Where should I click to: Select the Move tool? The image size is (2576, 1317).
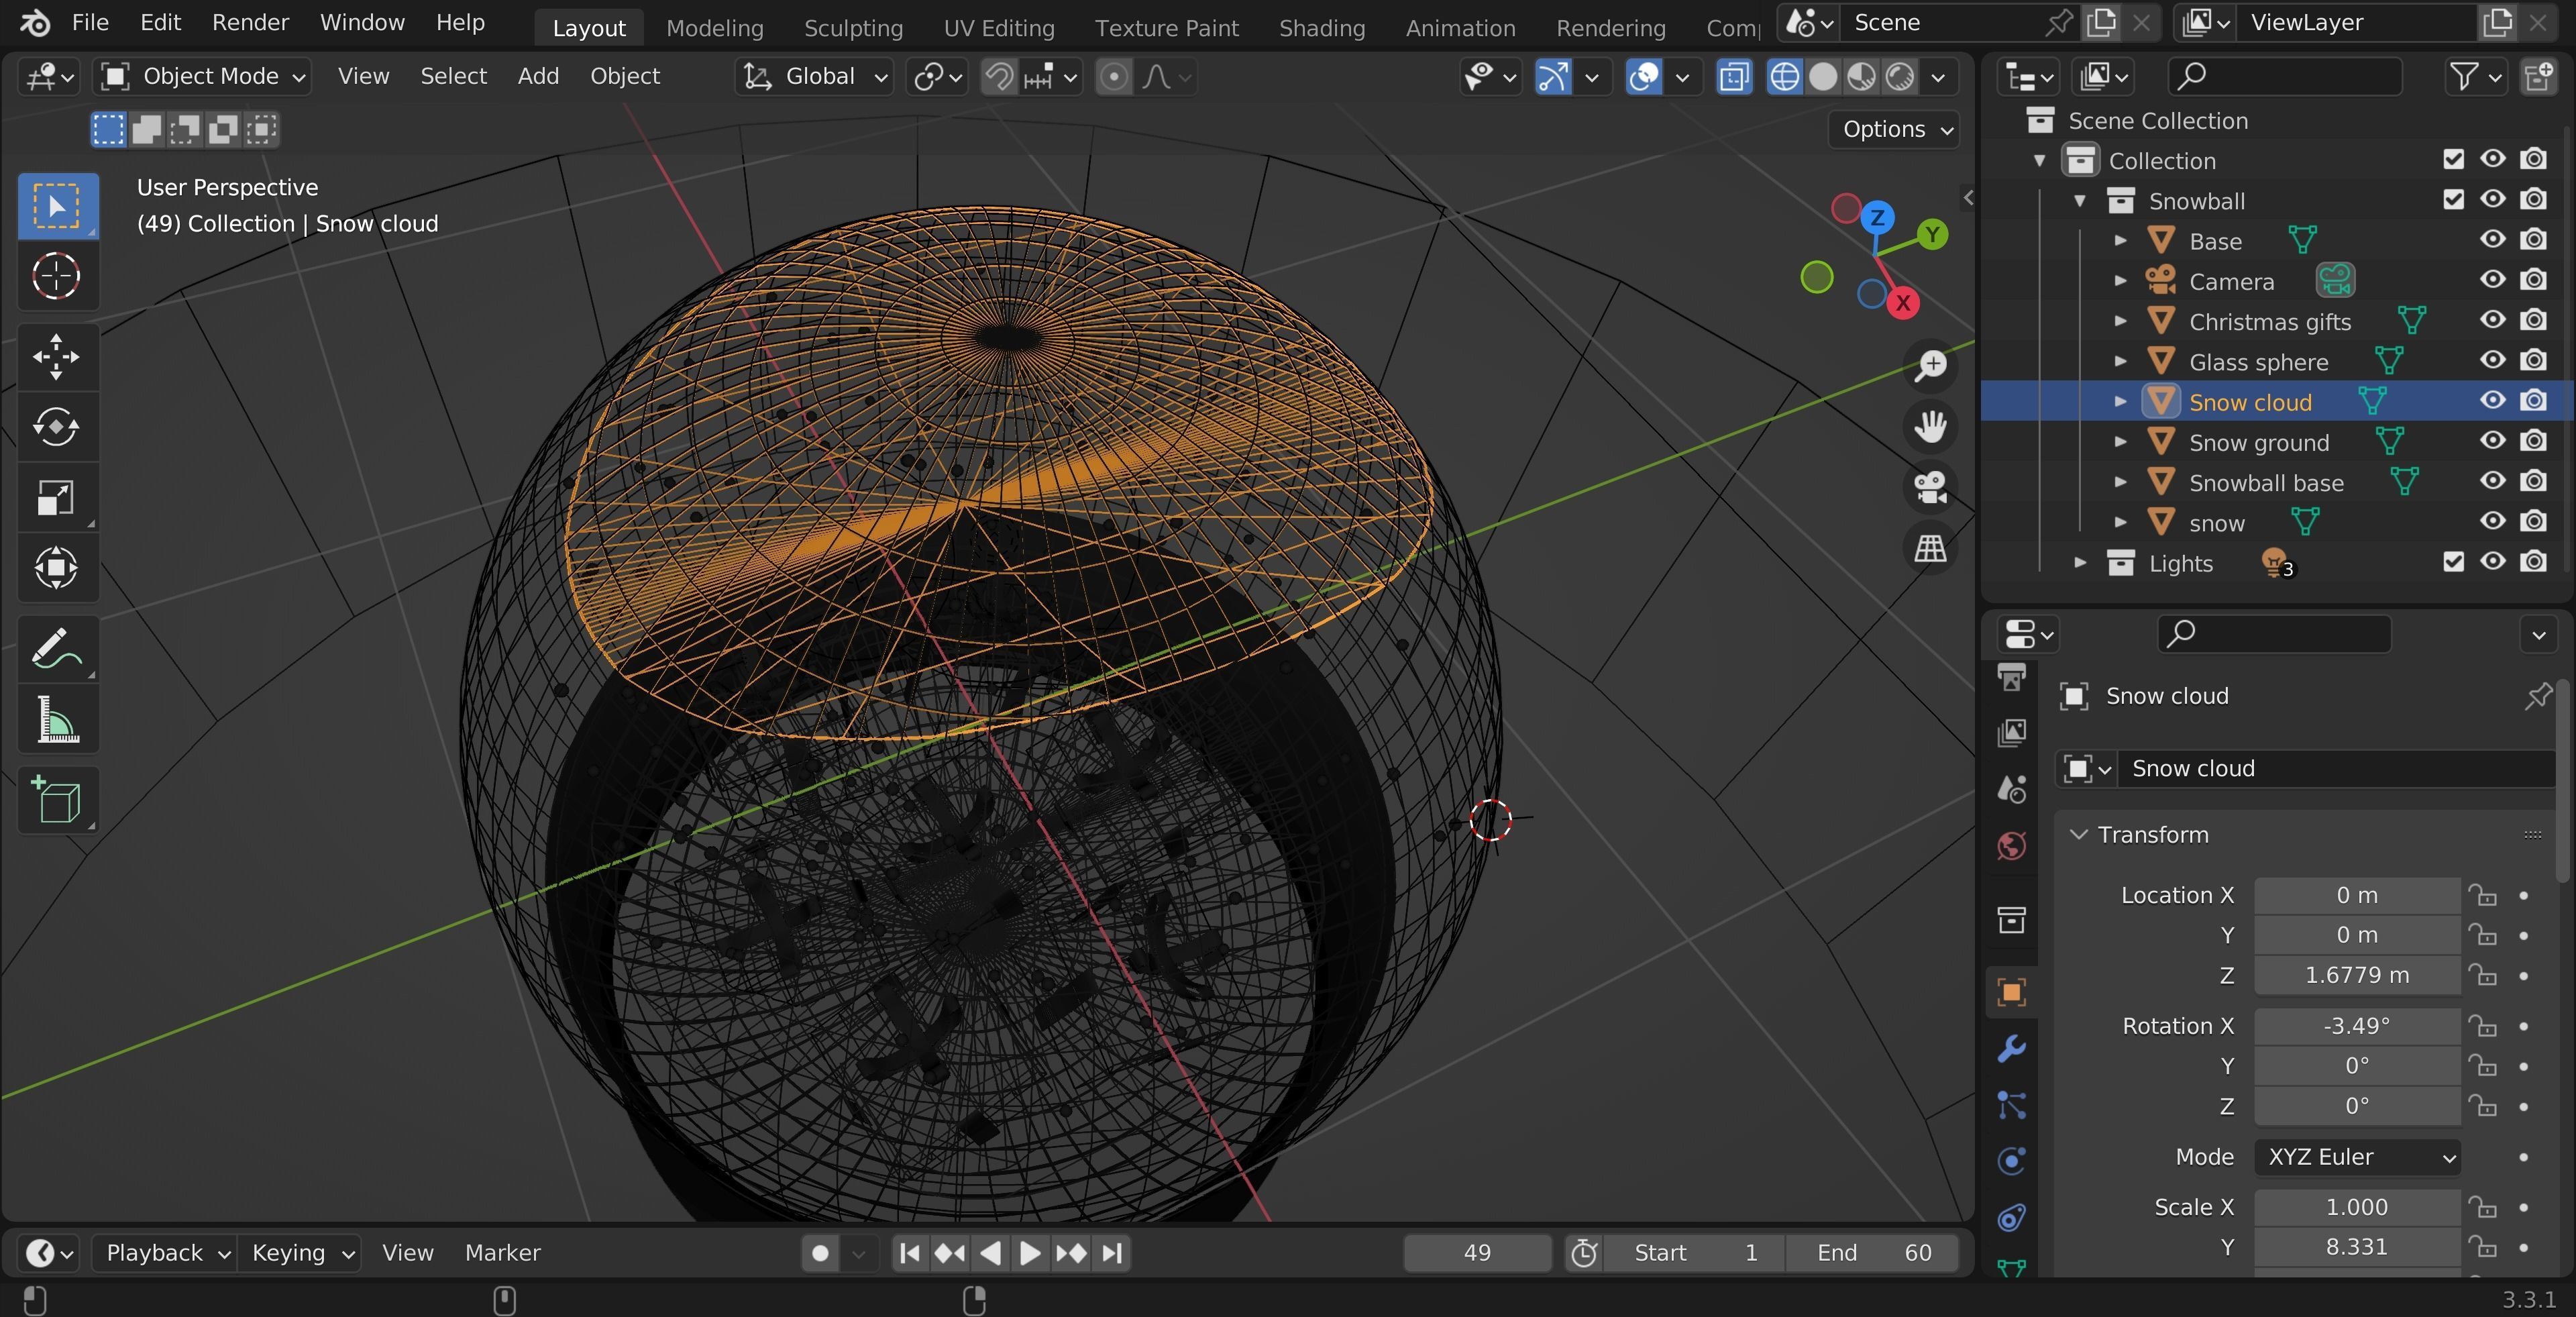(57, 356)
